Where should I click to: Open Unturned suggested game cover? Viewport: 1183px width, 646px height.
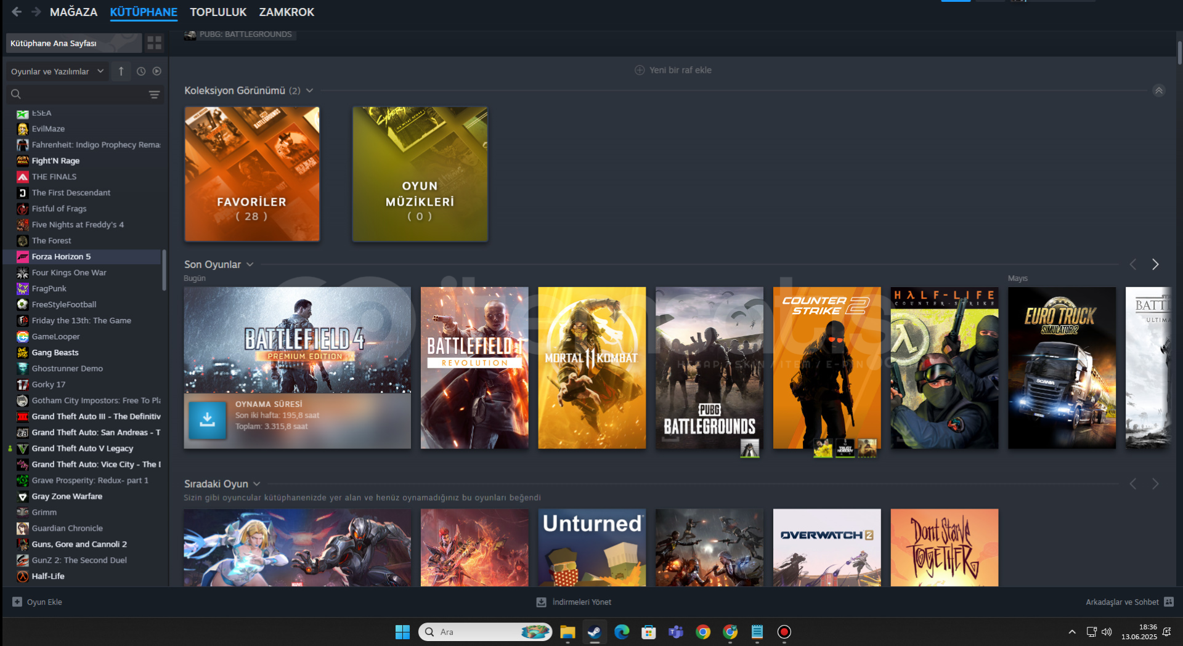(592, 547)
